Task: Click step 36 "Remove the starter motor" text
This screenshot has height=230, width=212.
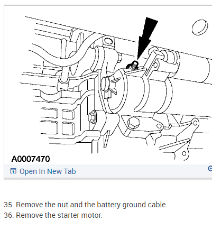Action: [59, 215]
